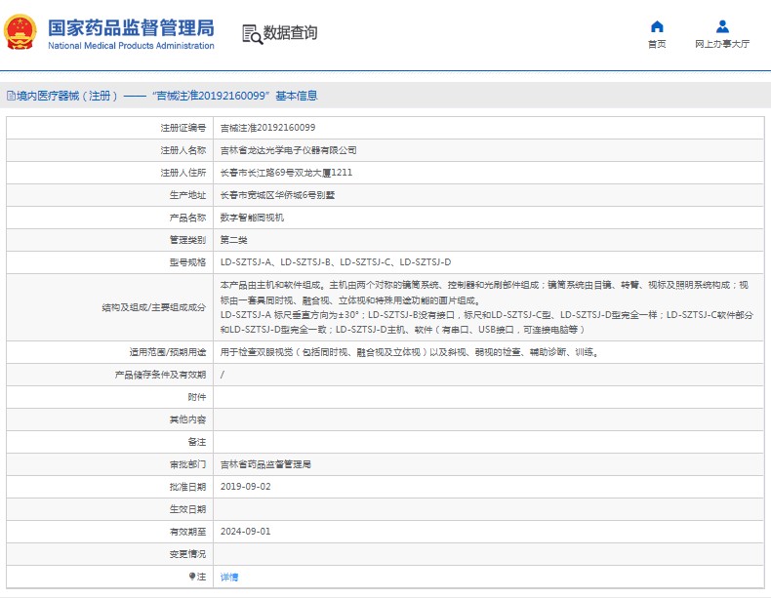Click the 注册人住所 row label
This screenshot has height=598, width=771.
[x=183, y=173]
